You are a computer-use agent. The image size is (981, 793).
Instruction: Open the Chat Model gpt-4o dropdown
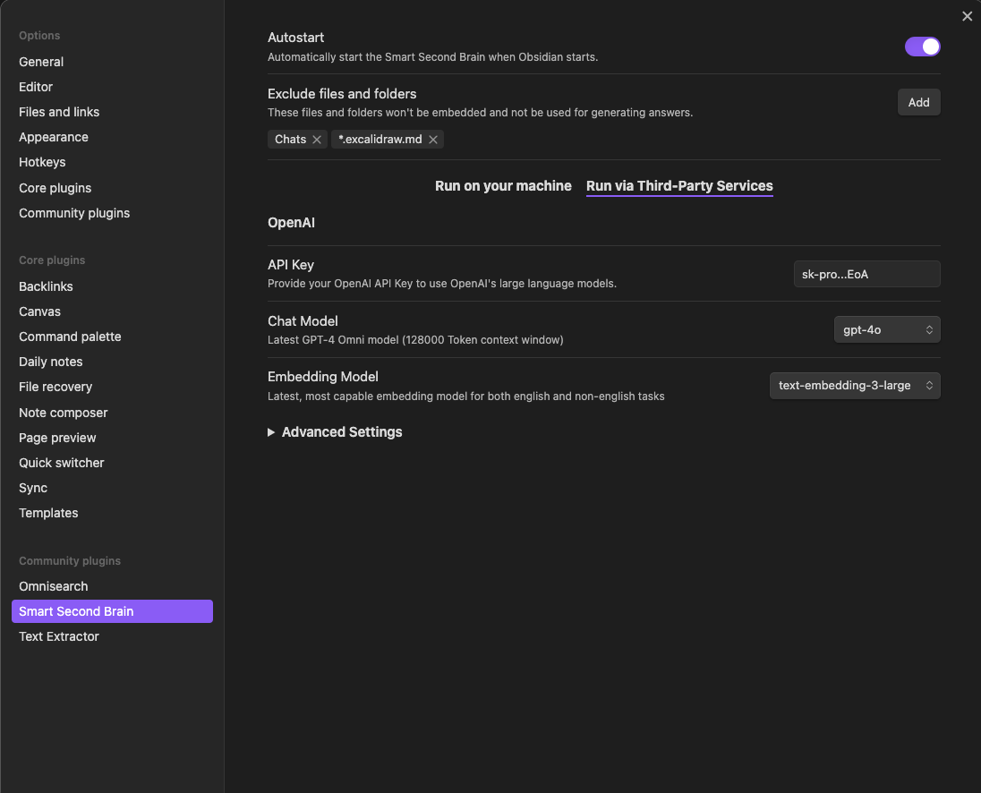point(886,329)
